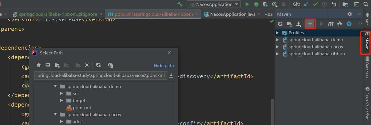Collapse springcloud-alibaba-nacos folder in dialog
Screen dimensions: 371x125
55,115
